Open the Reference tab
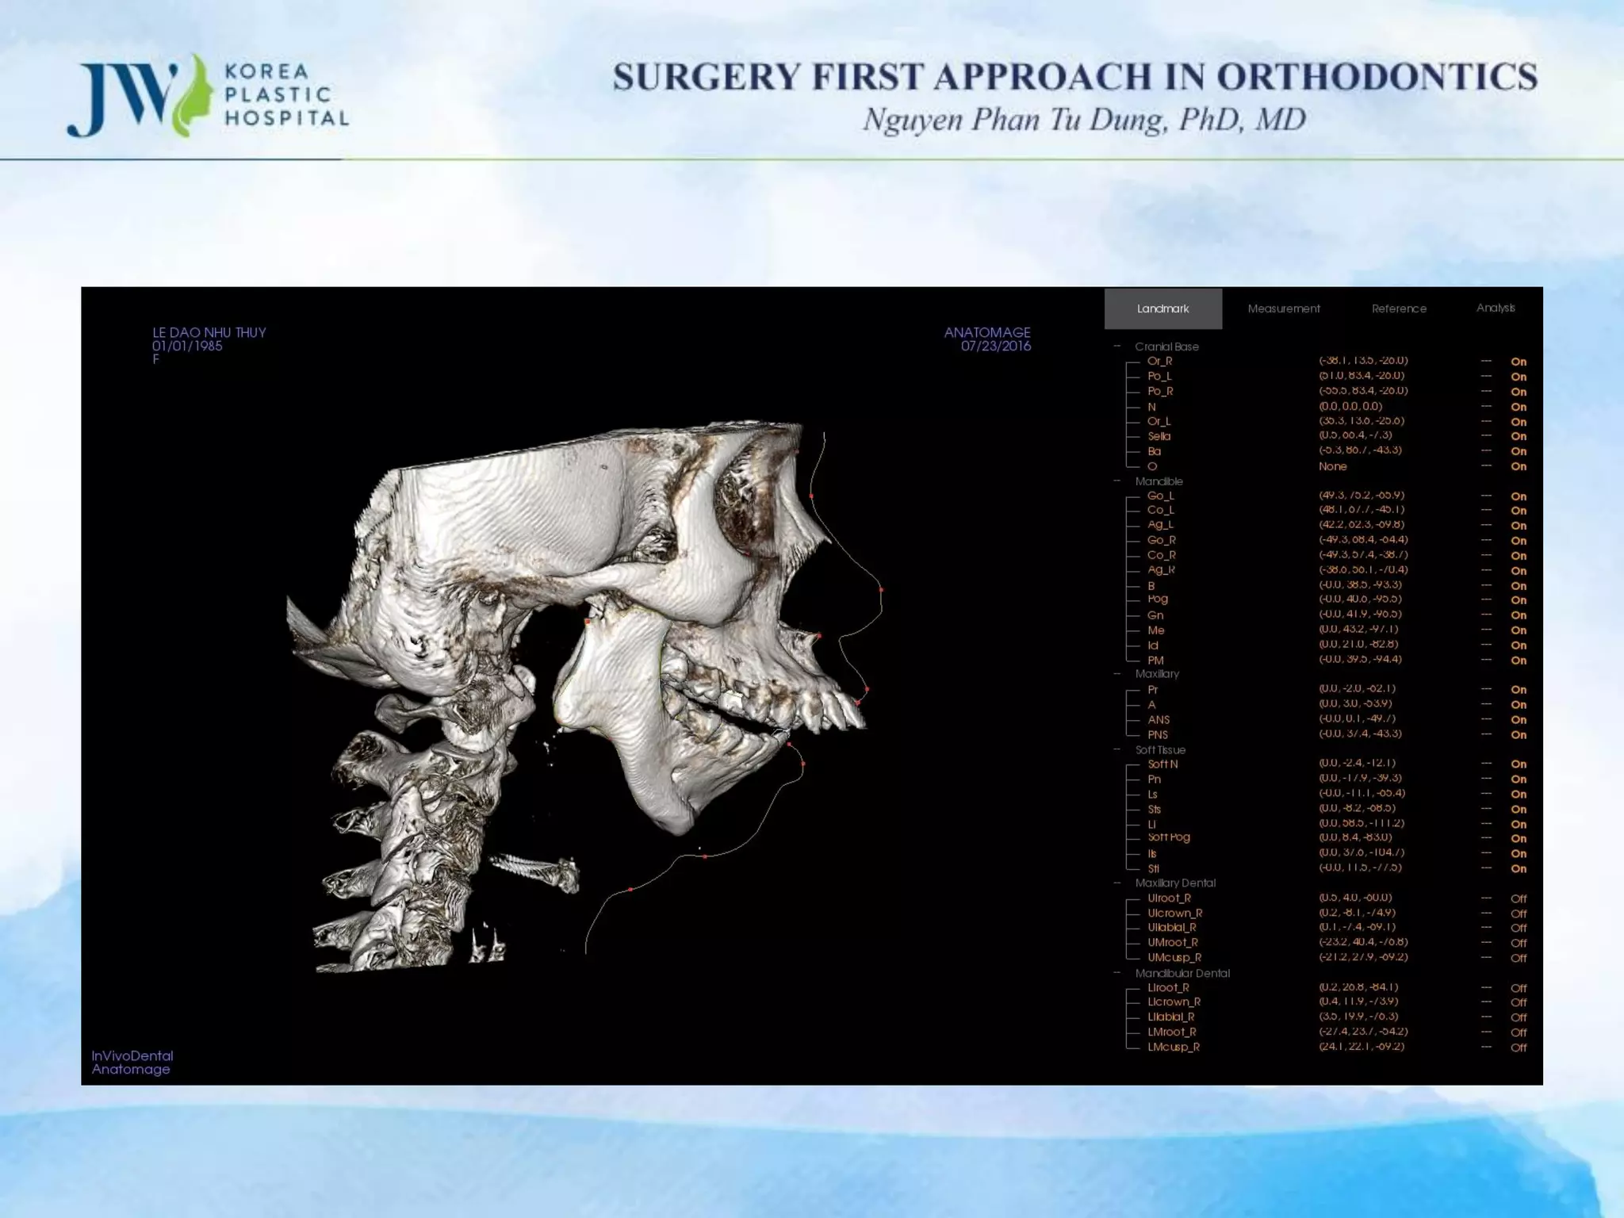The width and height of the screenshot is (1624, 1218). coord(1399,308)
